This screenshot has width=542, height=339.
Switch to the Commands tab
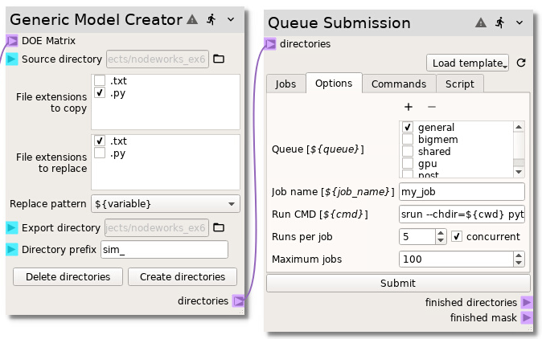pos(398,84)
